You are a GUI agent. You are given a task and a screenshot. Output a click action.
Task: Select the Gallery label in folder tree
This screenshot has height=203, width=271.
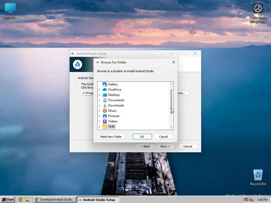point(113,84)
